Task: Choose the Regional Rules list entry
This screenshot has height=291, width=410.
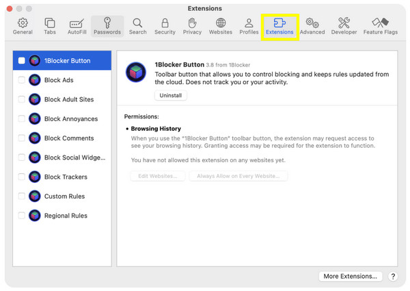Action: [62, 216]
